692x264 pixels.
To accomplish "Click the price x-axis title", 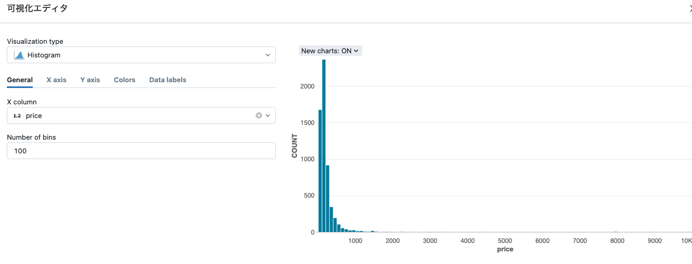I will (x=505, y=249).
